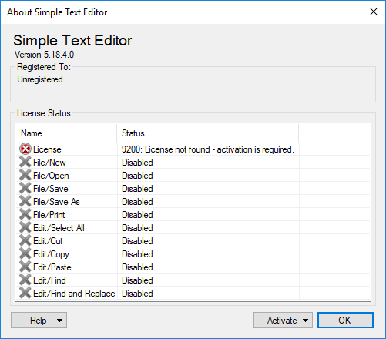
Task: Select the disabled icon next to Edit/Cut
Action: (x=25, y=240)
